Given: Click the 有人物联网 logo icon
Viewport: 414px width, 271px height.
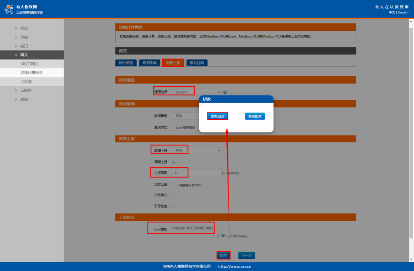Looking at the screenshot, I should 9,8.
